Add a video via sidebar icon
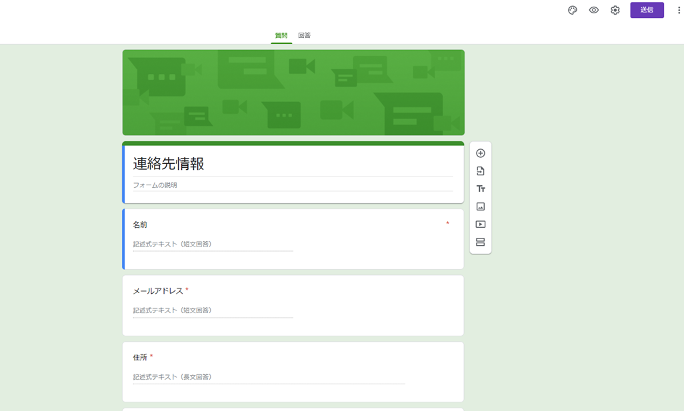This screenshot has height=411, width=684. coord(480,224)
